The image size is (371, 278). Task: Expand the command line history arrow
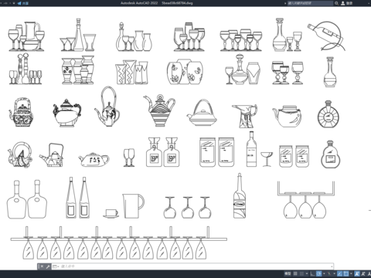(332, 266)
